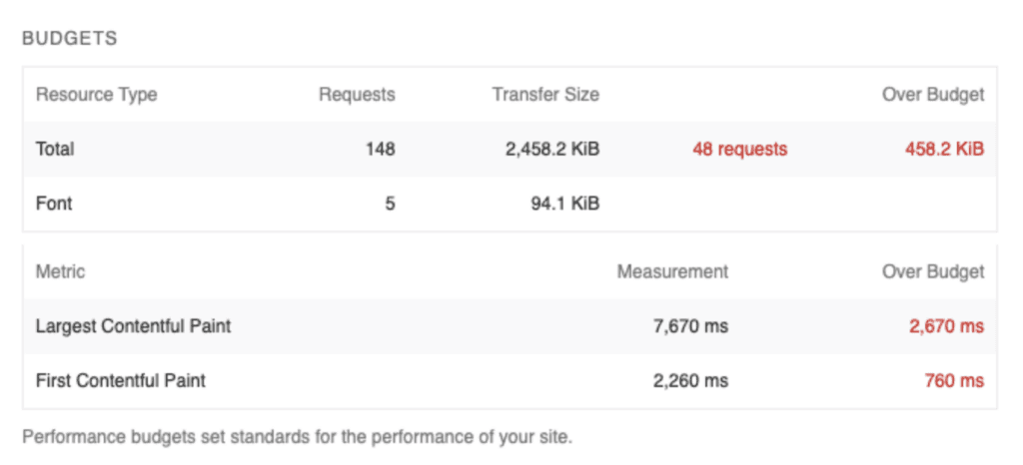Click the red 48 requests warning

[739, 149]
